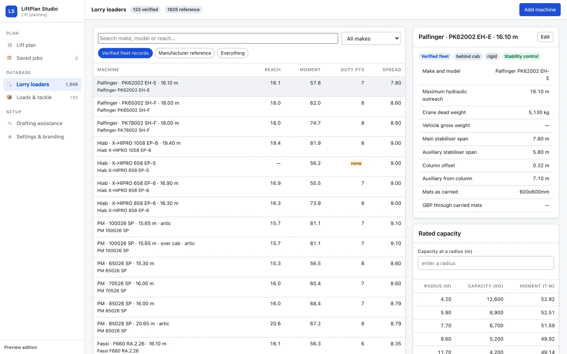The height and width of the screenshot is (354, 567).
Task: Click the Verified fleet tag in details
Action: point(435,56)
